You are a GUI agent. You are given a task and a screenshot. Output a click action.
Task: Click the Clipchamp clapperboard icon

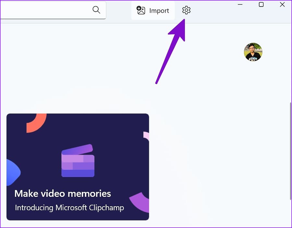(78, 160)
